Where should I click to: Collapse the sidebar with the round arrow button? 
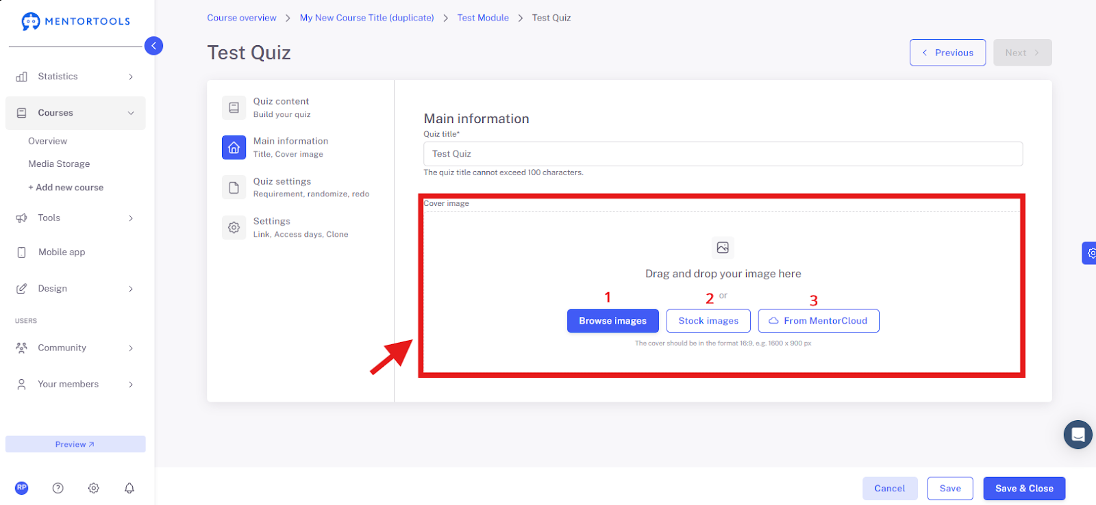coord(153,46)
